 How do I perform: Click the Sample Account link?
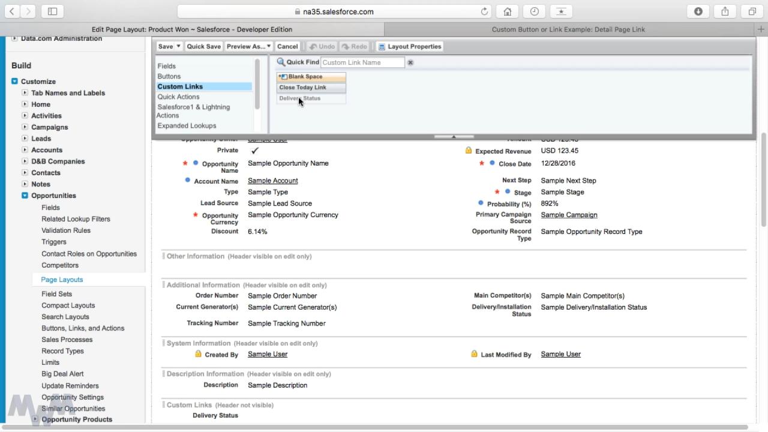(x=273, y=181)
